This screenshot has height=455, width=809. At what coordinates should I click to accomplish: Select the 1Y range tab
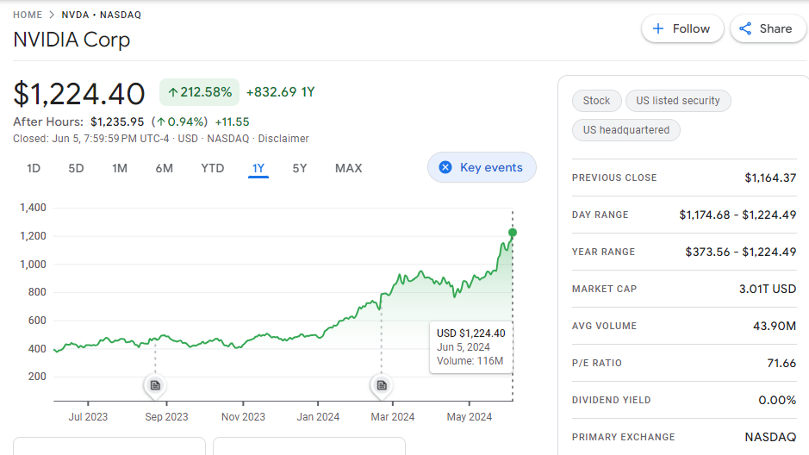click(x=258, y=168)
